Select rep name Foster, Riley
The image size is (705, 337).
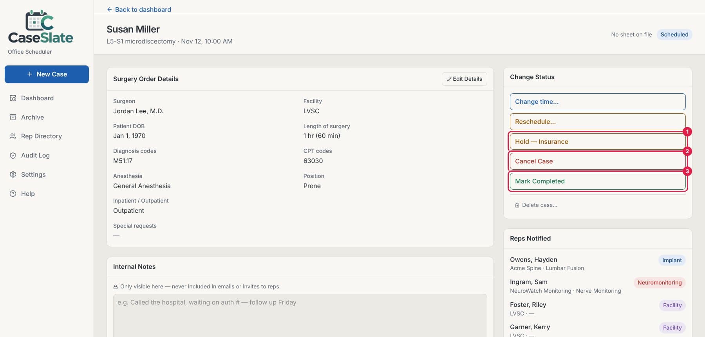[528, 304]
